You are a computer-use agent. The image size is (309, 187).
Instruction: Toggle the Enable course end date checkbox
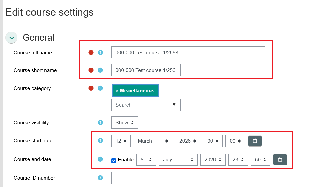point(114,160)
